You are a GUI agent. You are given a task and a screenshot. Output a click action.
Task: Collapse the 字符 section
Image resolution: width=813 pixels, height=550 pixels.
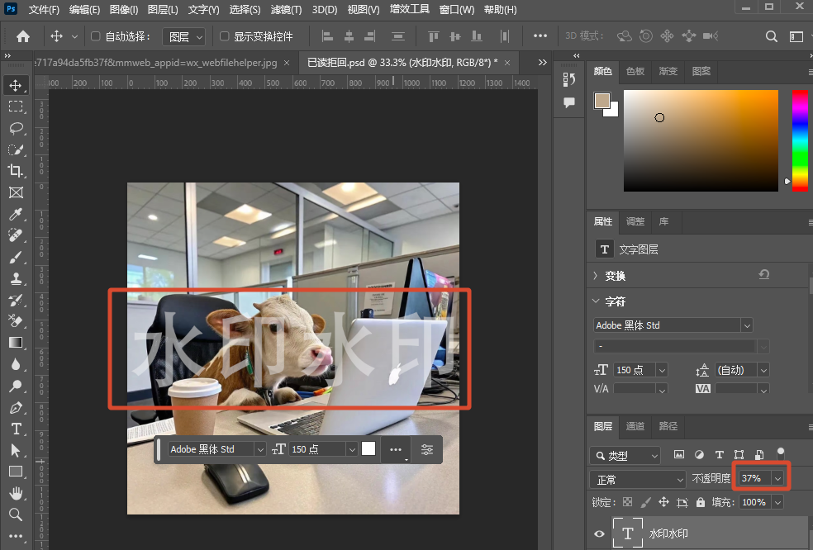(596, 301)
